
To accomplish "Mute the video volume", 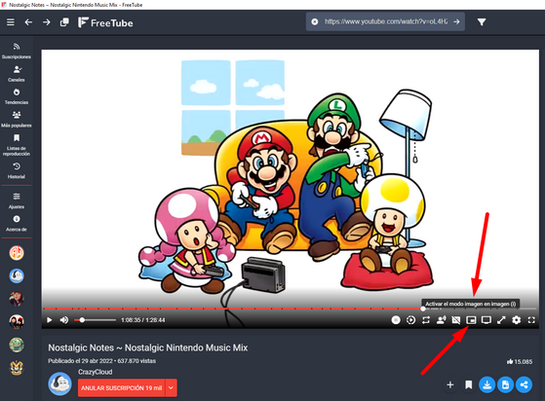I will pos(64,320).
